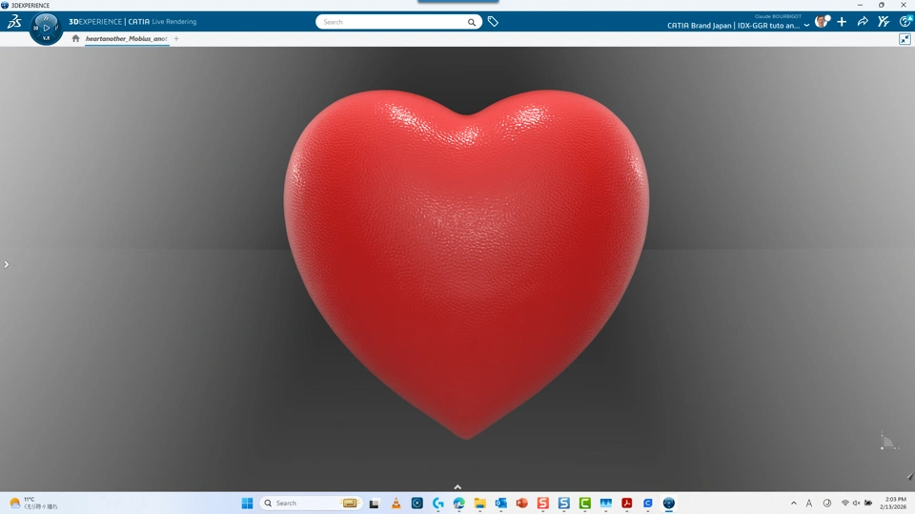Toggle the immersive view collapse button
The width and height of the screenshot is (915, 514).
tap(905, 39)
